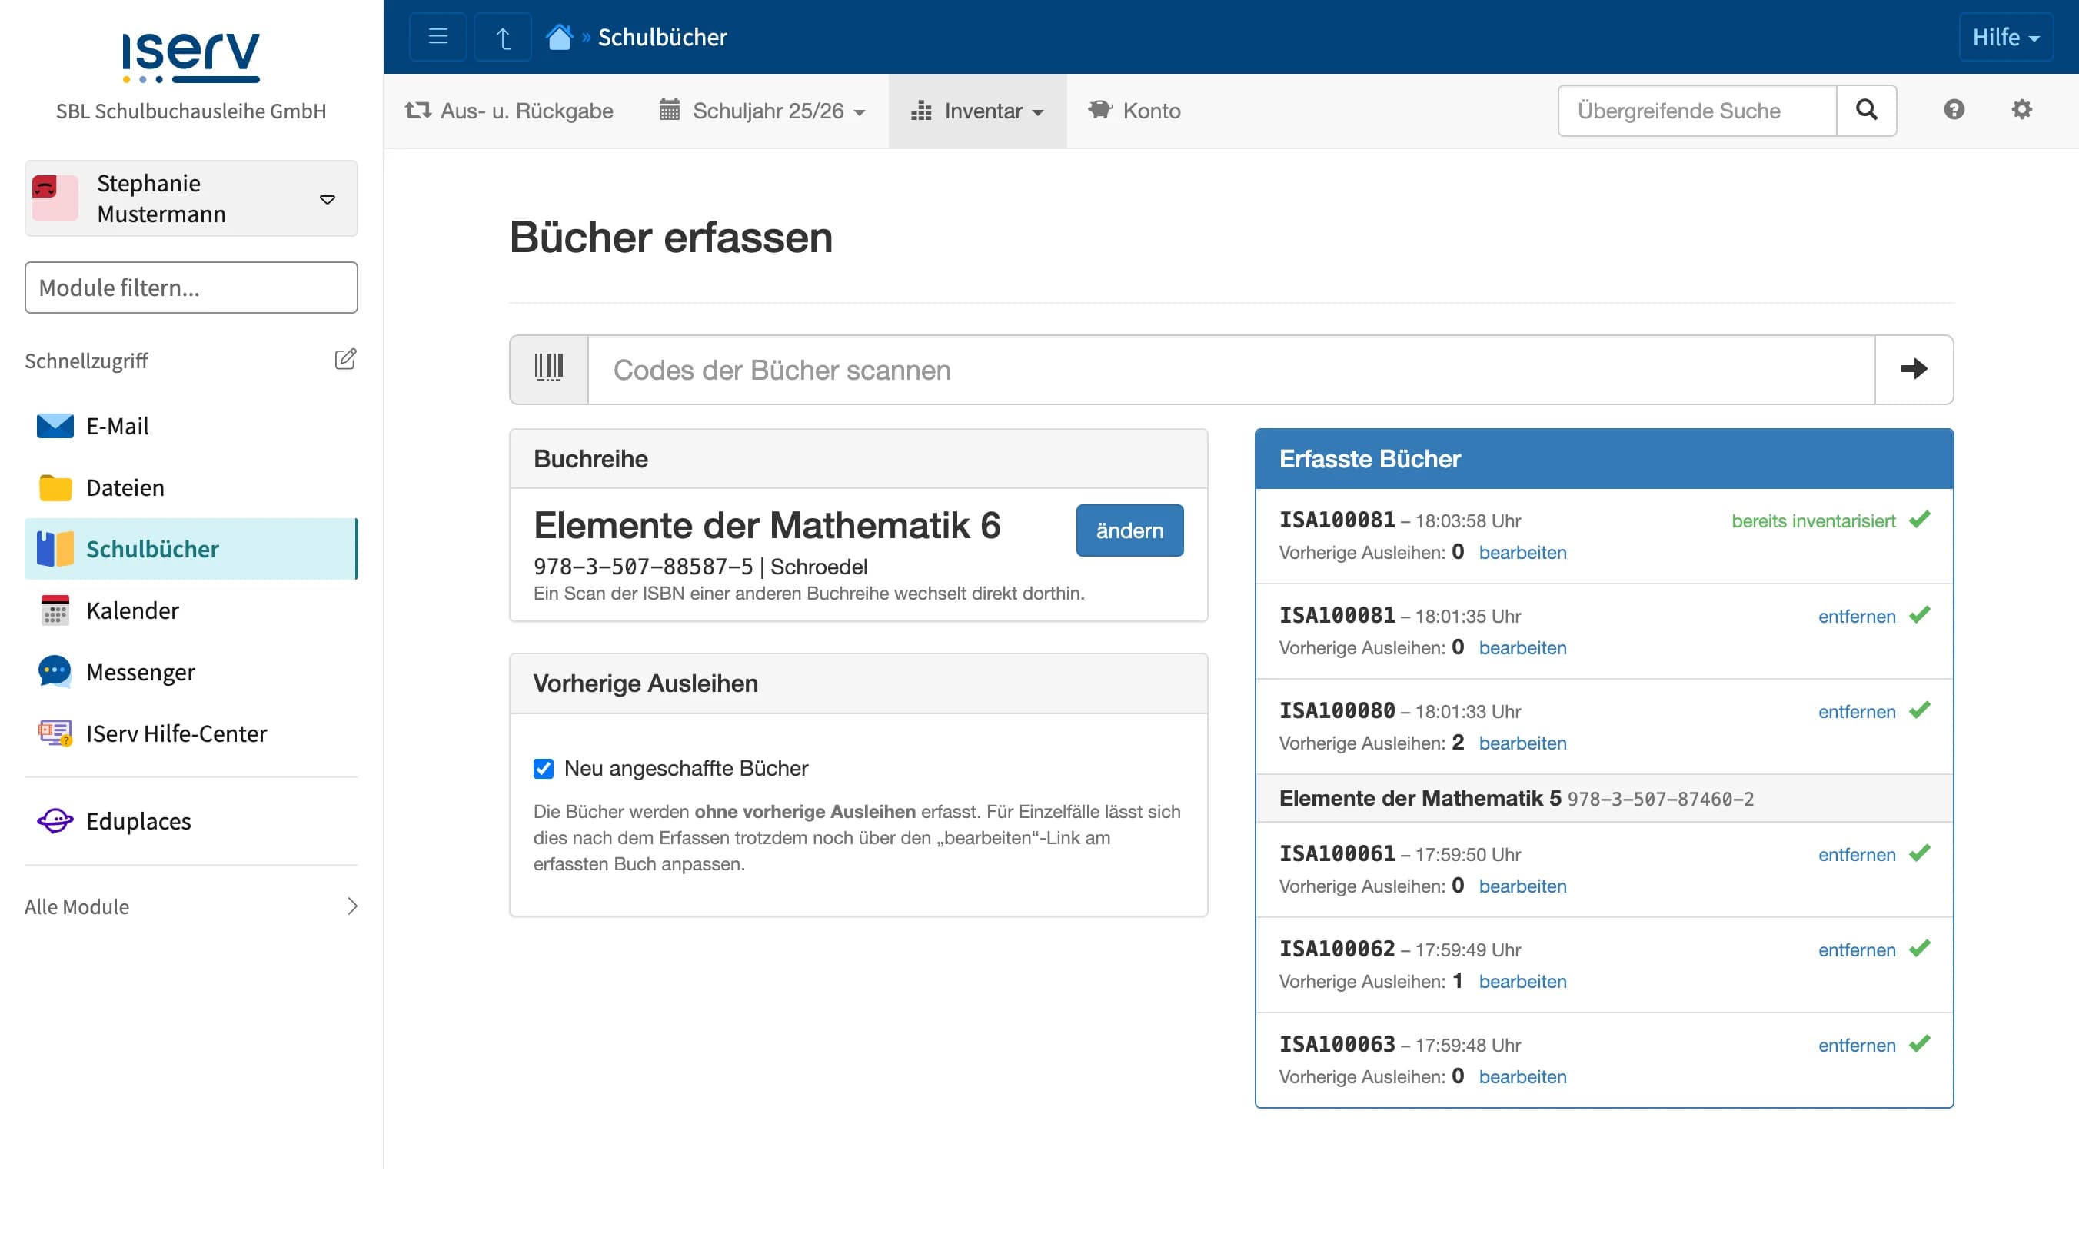The image size is (2079, 1247).
Task: Click green checkmark next to bereits inventarisiert
Action: pos(1919,519)
